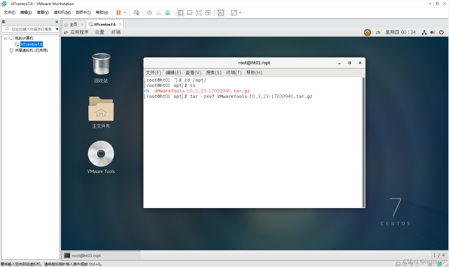Open the terminal 查看(V) menu

coord(193,73)
